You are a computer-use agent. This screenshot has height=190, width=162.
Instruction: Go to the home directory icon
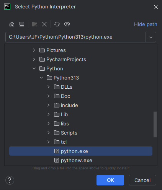pyautogui.click(x=12, y=24)
